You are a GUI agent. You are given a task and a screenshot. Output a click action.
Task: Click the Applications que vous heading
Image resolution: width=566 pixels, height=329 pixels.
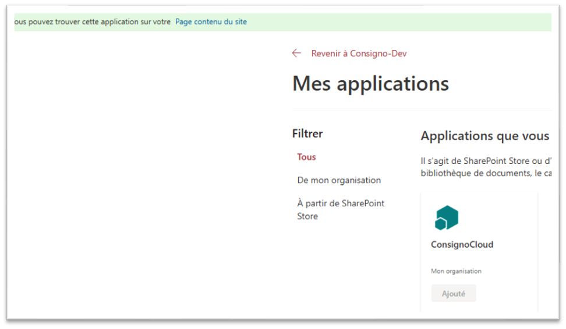point(485,136)
